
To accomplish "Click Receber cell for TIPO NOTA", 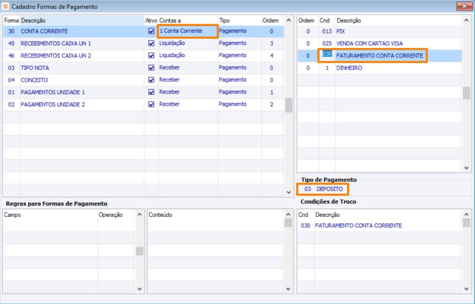I will [188, 68].
